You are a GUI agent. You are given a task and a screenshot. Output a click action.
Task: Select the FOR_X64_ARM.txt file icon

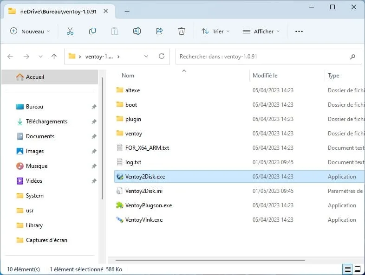(x=119, y=147)
